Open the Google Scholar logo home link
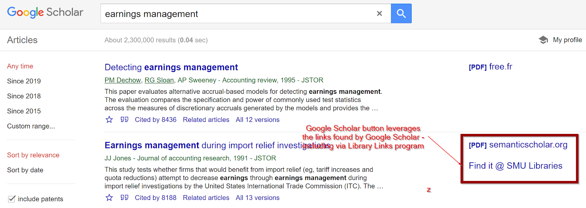This screenshot has width=586, height=208. coord(45,12)
